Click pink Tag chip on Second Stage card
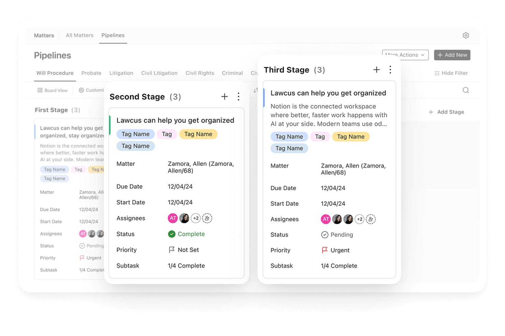The width and height of the screenshot is (505, 336). [x=167, y=134]
